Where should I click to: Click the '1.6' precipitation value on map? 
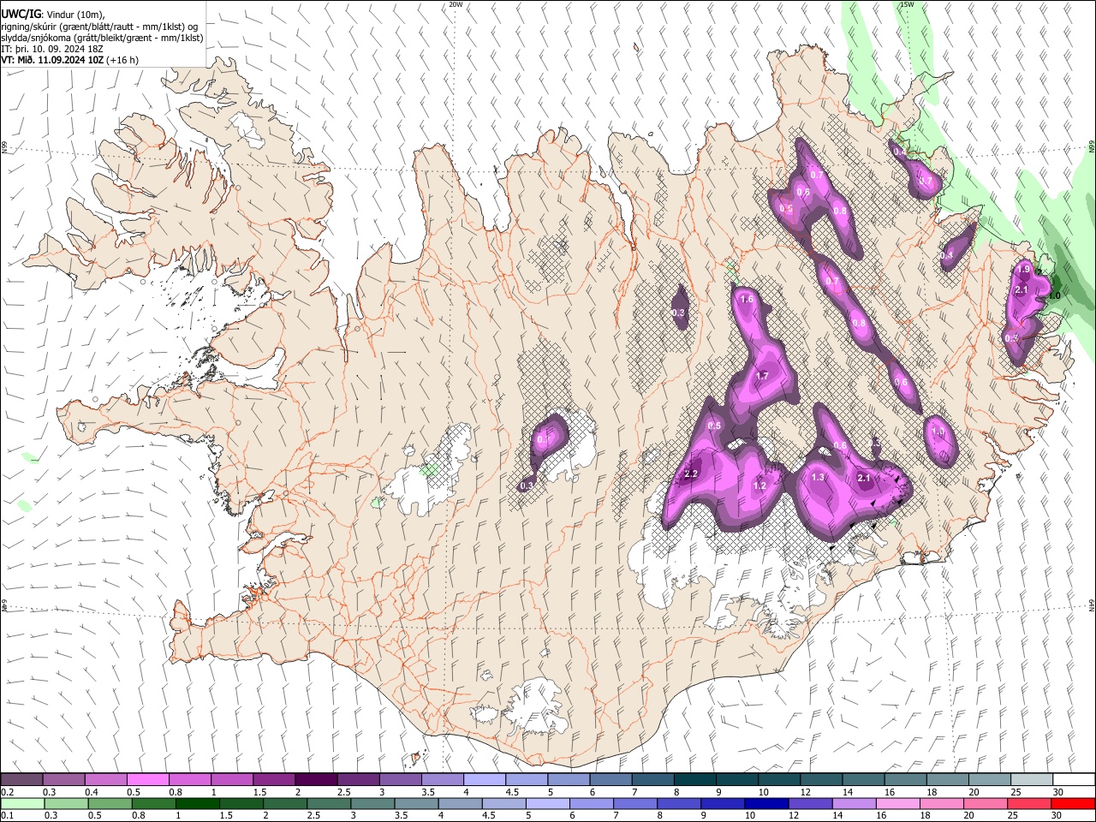(x=747, y=299)
